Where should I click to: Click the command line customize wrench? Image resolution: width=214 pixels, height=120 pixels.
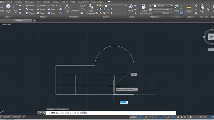pyautogui.click(x=44, y=113)
